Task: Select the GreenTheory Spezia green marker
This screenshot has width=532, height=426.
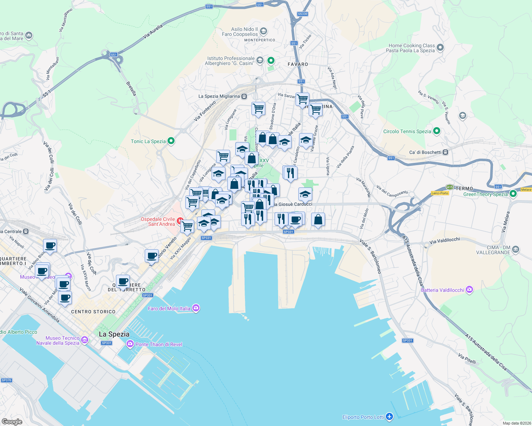Action: (x=512, y=194)
